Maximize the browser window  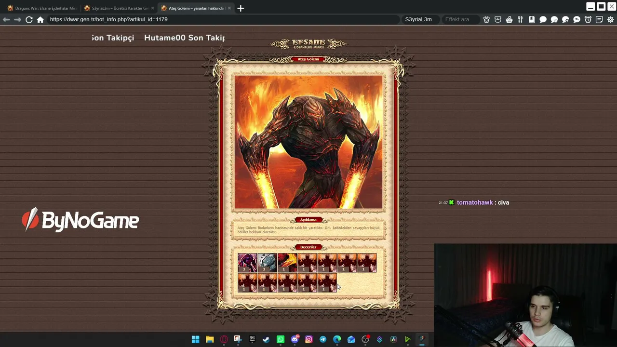[x=601, y=6]
